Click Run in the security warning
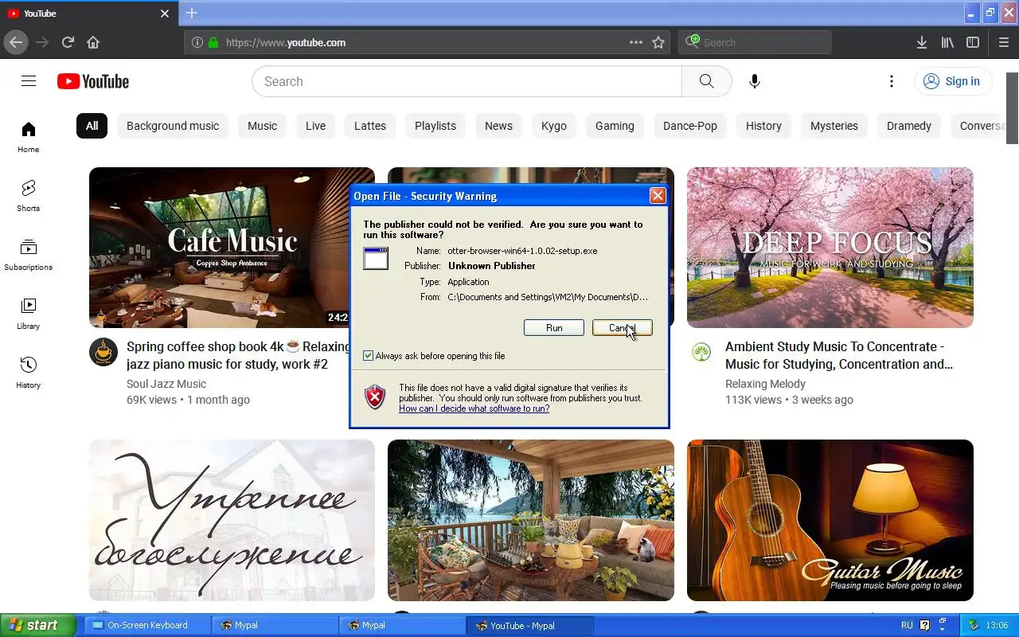 click(554, 328)
